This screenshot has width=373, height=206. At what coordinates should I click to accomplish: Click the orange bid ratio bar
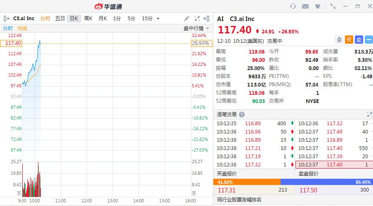click(247, 182)
